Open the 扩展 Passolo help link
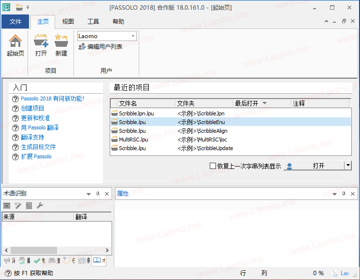Screen dimensions: 360x280 point(36,156)
